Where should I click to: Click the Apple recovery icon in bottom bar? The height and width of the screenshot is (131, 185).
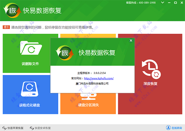[x=4, y=128]
